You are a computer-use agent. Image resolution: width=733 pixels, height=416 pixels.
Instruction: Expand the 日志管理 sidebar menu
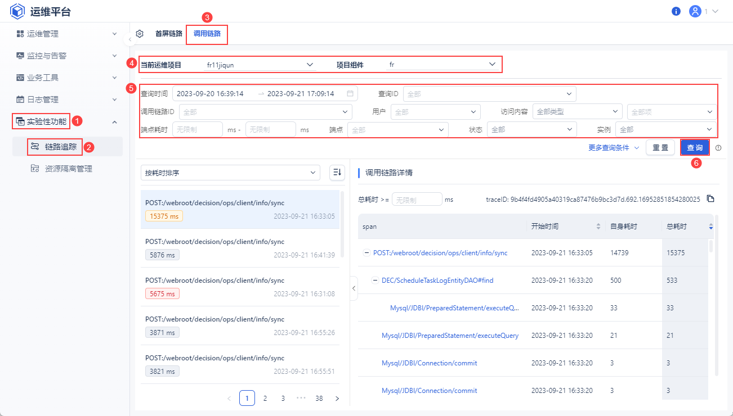point(67,100)
